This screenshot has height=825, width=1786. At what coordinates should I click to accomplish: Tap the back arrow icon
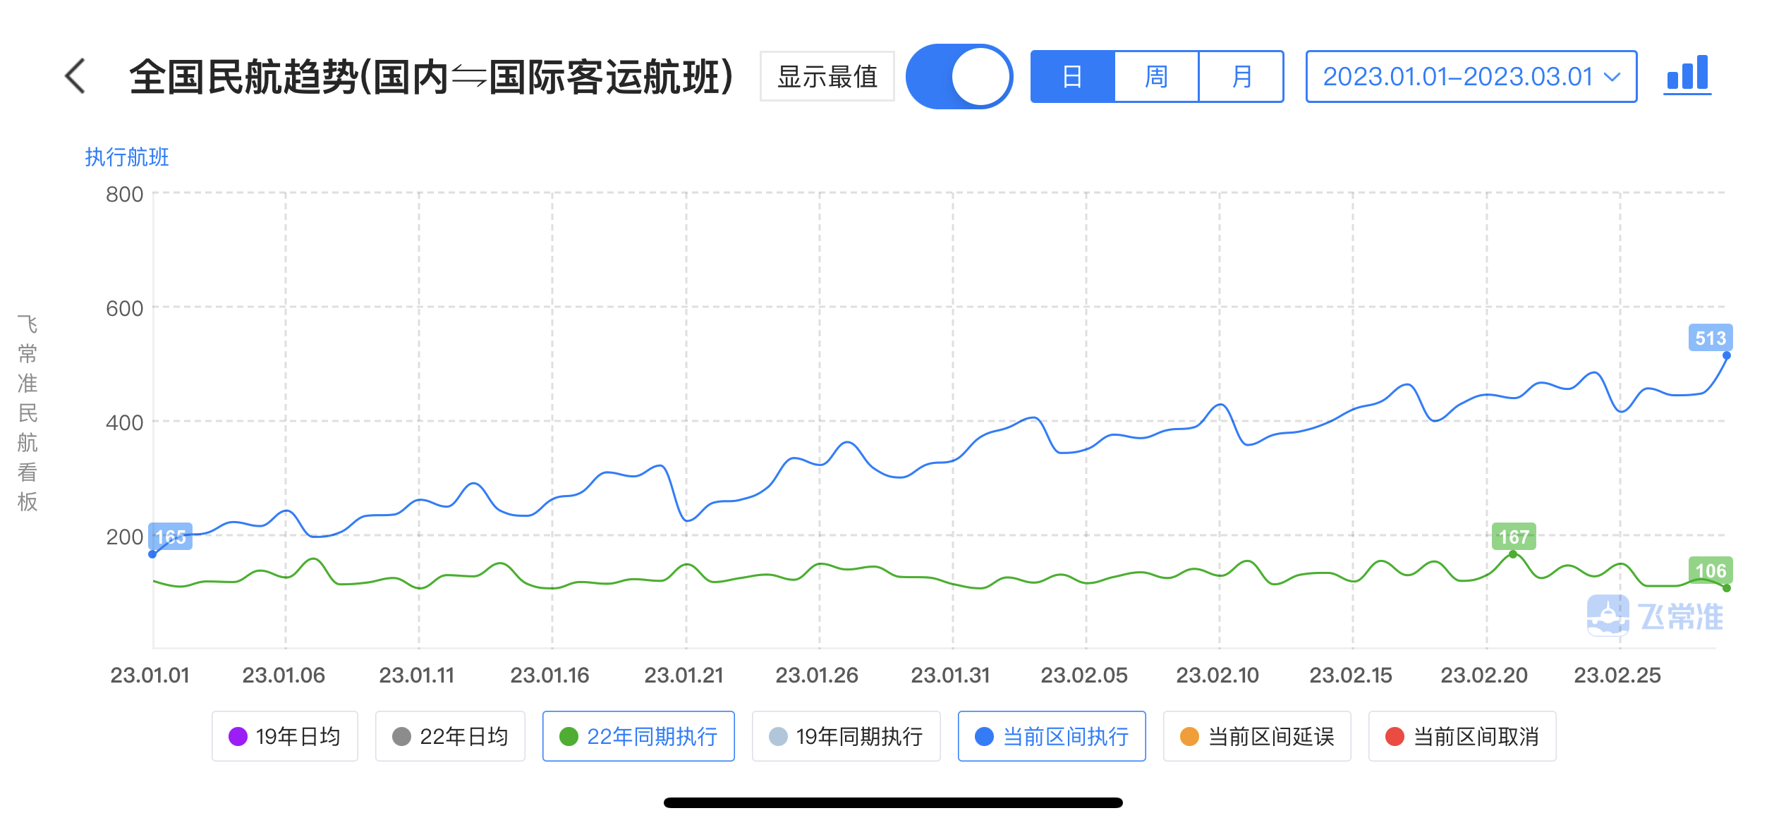click(x=75, y=76)
